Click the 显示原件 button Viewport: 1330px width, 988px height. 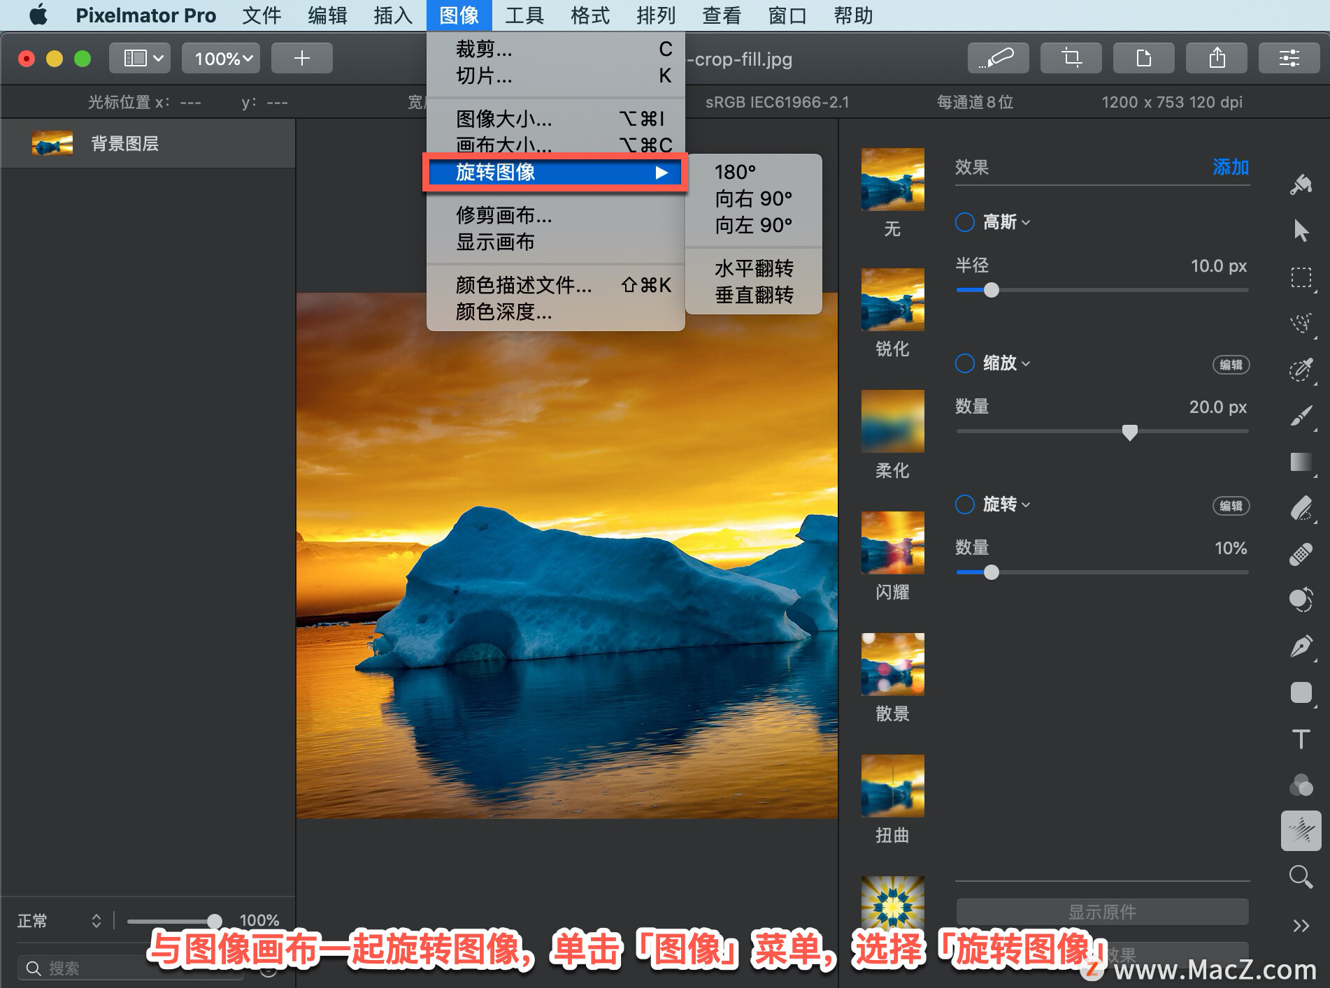click(1102, 912)
